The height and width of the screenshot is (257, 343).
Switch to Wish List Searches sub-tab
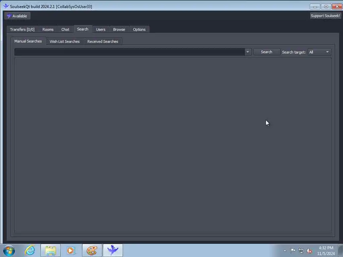click(65, 41)
